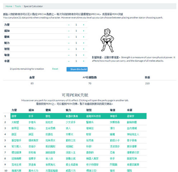Decrease 智慧 (Intelligence) with its minus icon
This screenshot has width=178, height=172.
pyautogui.click(x=69, y=49)
